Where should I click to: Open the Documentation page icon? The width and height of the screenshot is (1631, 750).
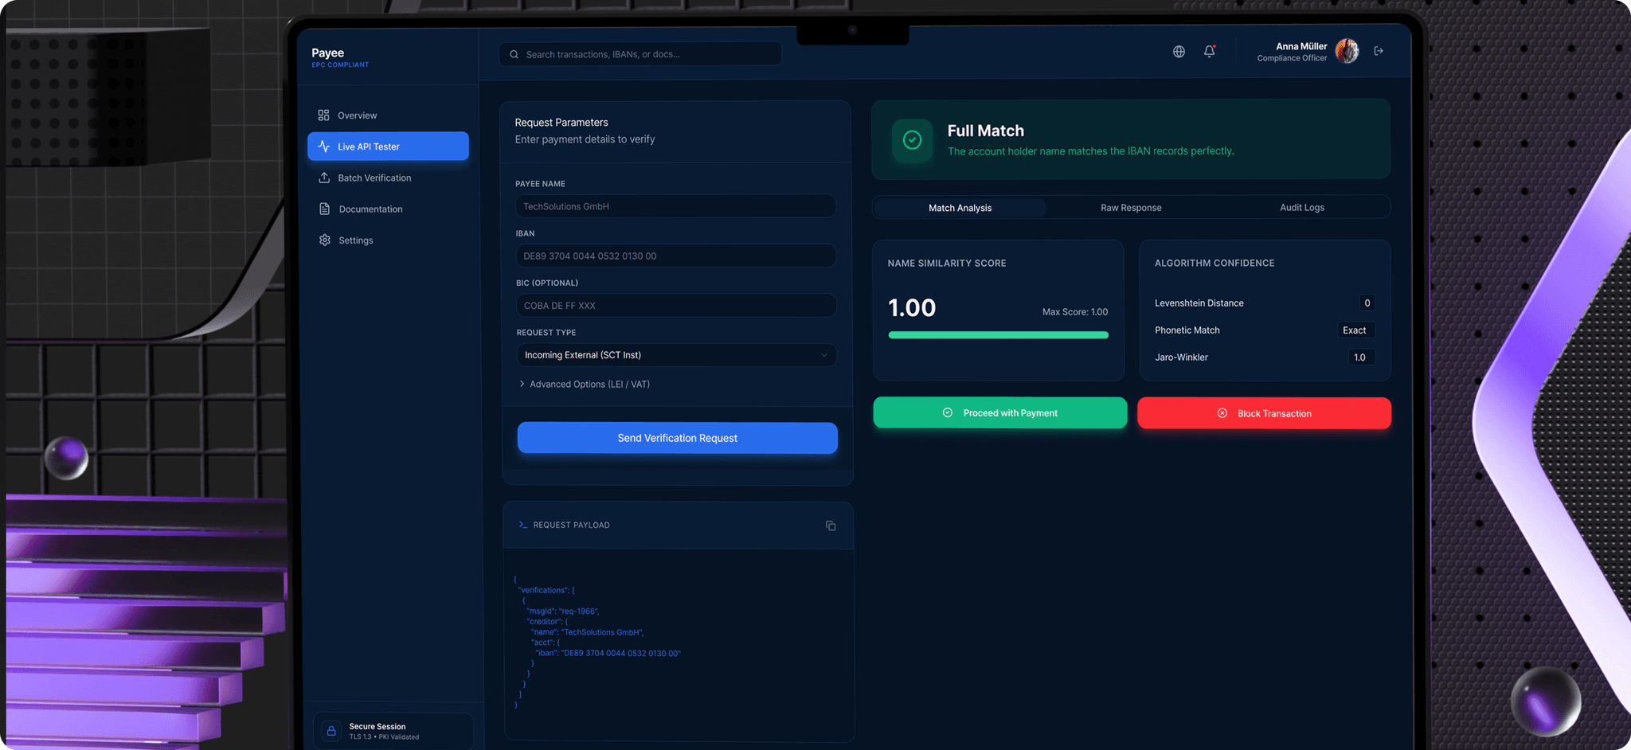click(324, 209)
